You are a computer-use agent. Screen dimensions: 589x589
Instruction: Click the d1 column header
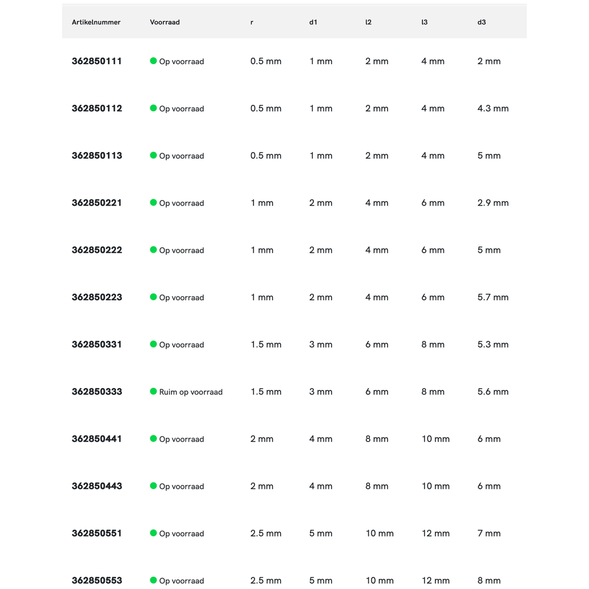(x=313, y=22)
